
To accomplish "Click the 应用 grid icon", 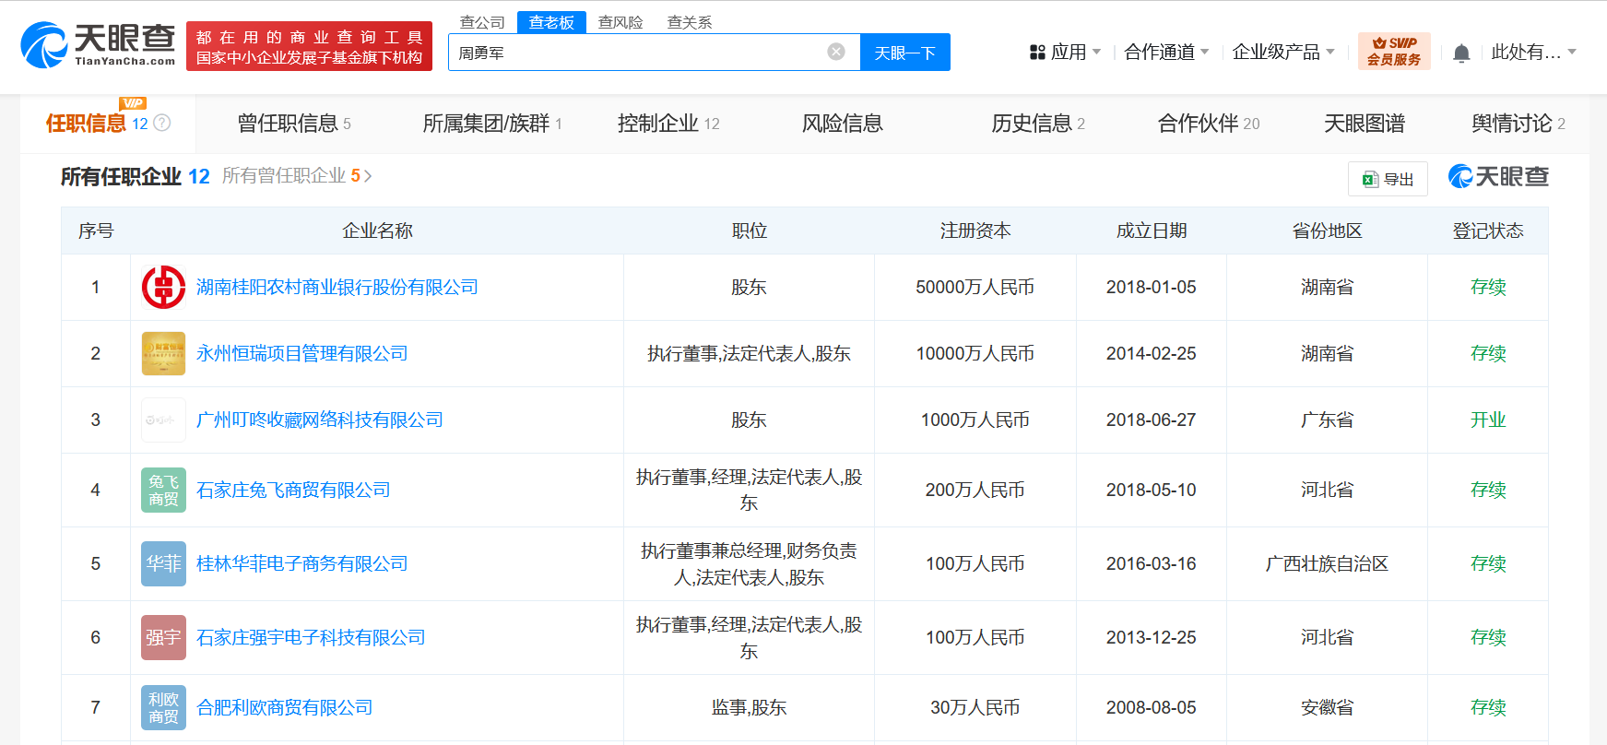I will 1037,53.
